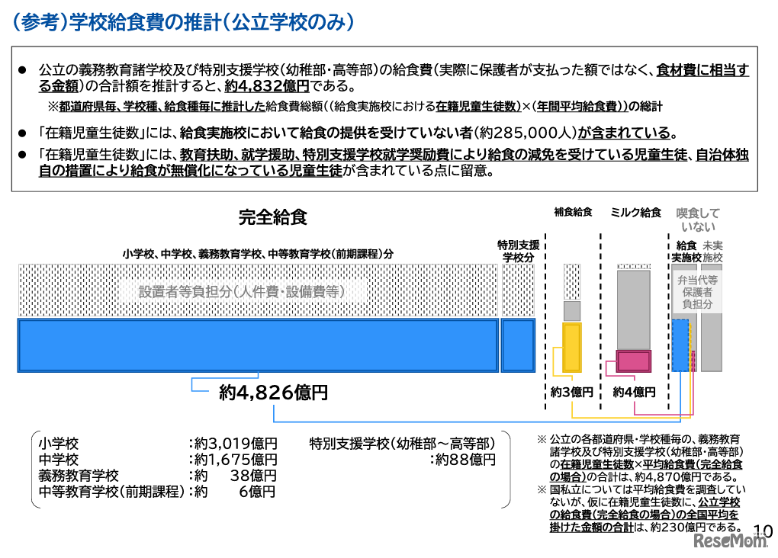The width and height of the screenshot is (778, 558).
Task: Click the 約4億円 label
Action: 635,390
